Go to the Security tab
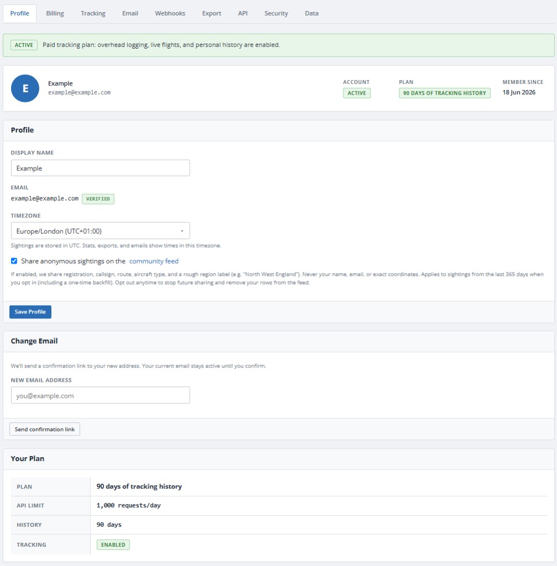 (276, 13)
